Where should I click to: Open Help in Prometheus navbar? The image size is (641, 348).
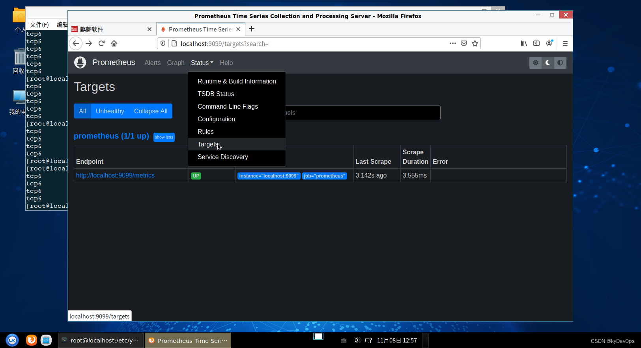(226, 63)
